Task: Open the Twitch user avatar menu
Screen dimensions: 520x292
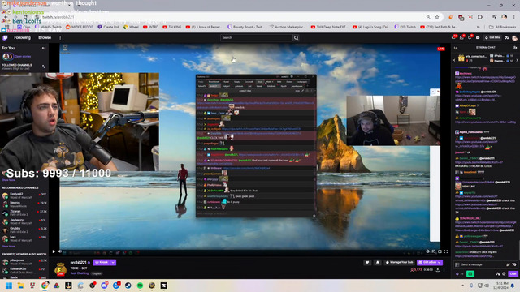Action: tap(514, 38)
